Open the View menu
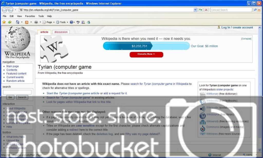 [20, 16]
